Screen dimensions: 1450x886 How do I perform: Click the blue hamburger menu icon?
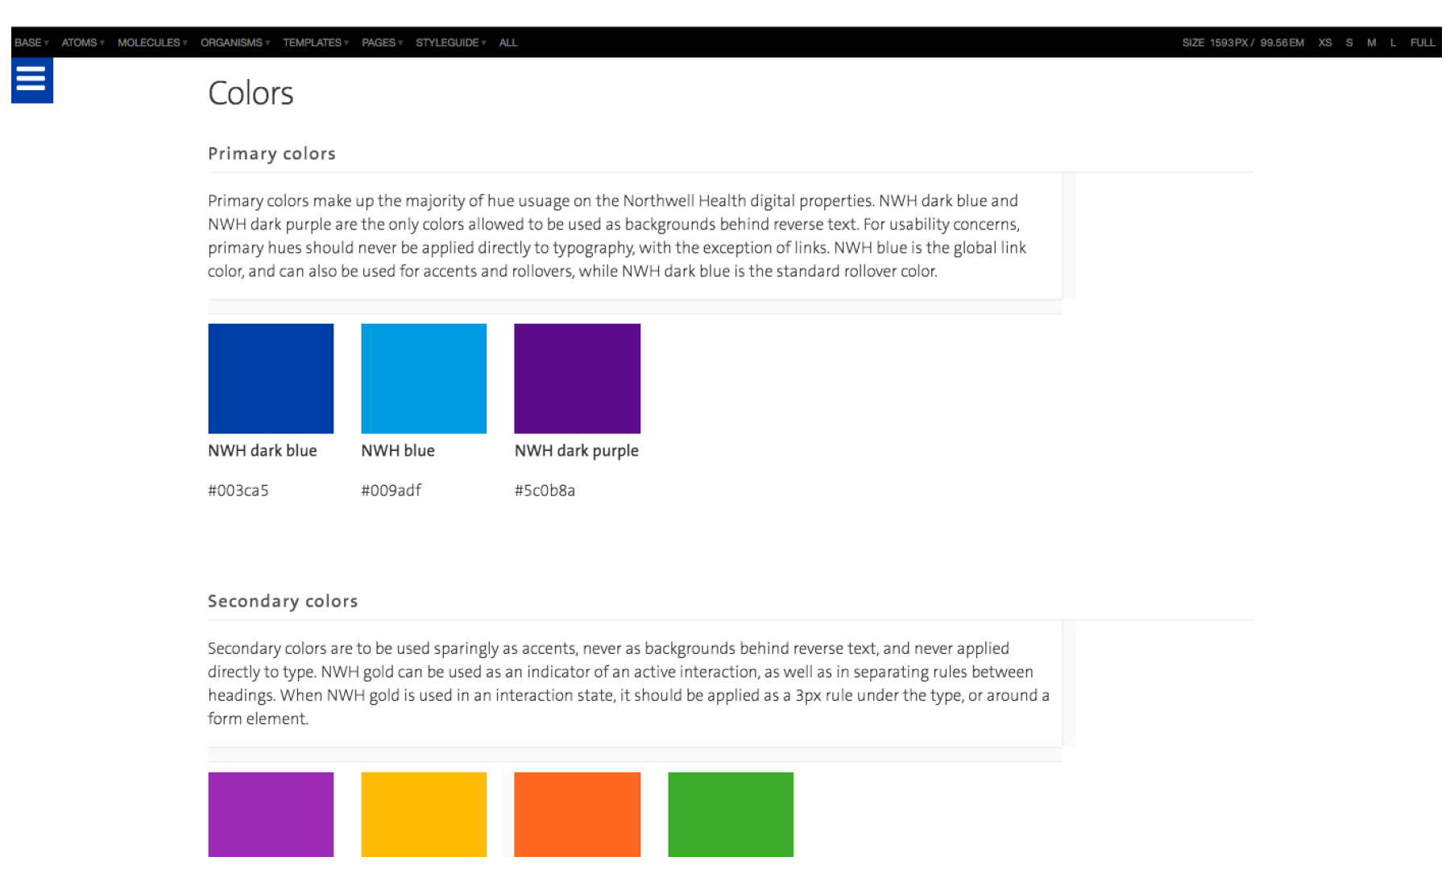pos(31,80)
